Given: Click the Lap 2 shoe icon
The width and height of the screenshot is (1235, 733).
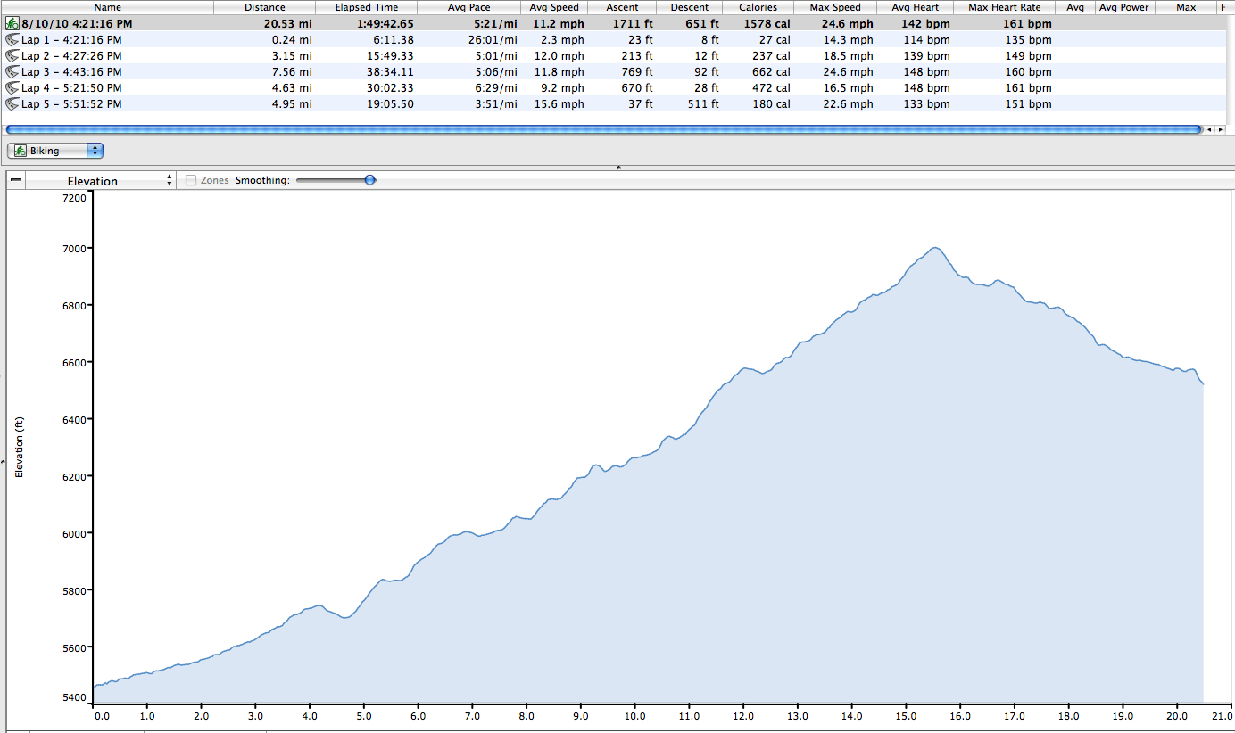Looking at the screenshot, I should click(x=12, y=56).
